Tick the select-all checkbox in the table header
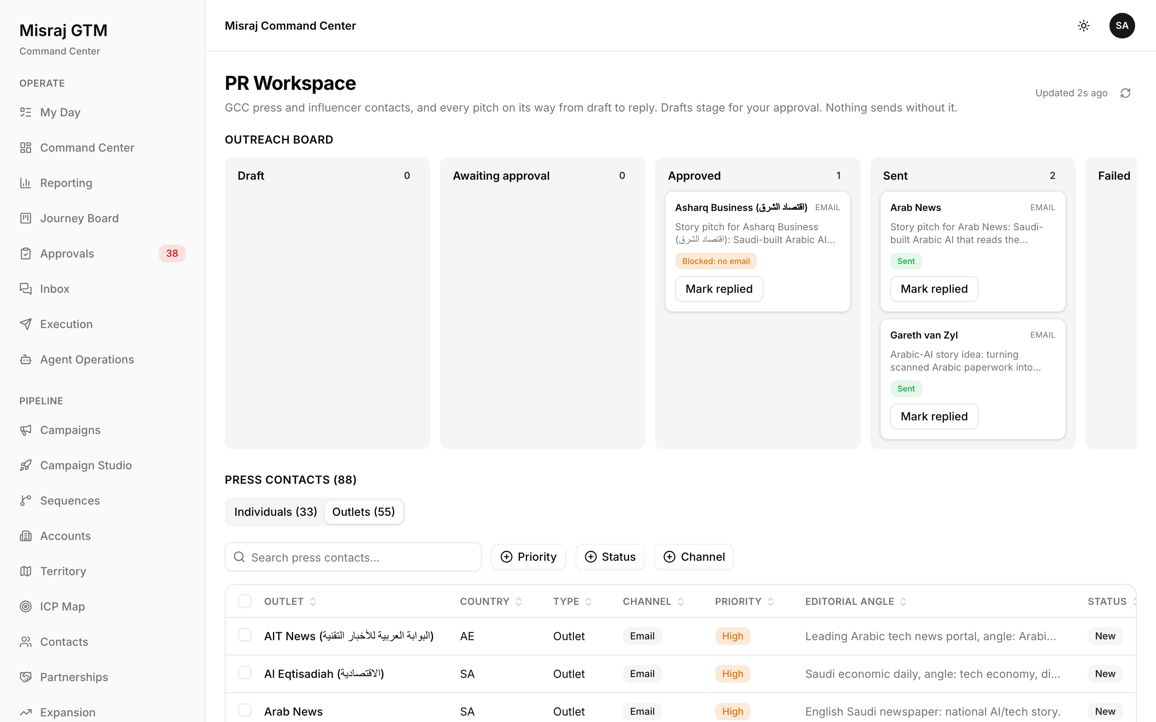The height and width of the screenshot is (722, 1156). [244, 601]
